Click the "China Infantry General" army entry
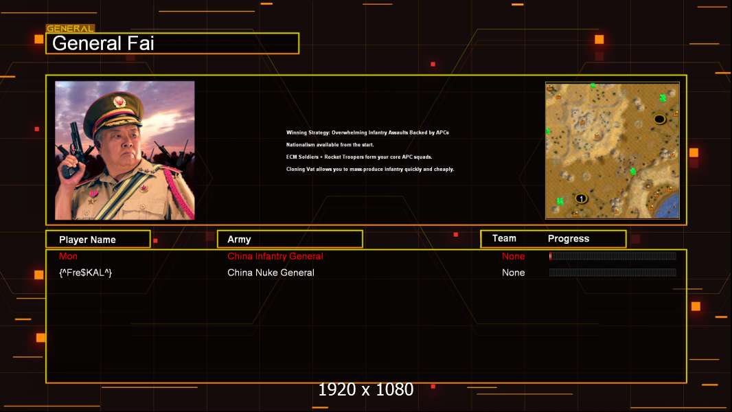 (x=275, y=256)
